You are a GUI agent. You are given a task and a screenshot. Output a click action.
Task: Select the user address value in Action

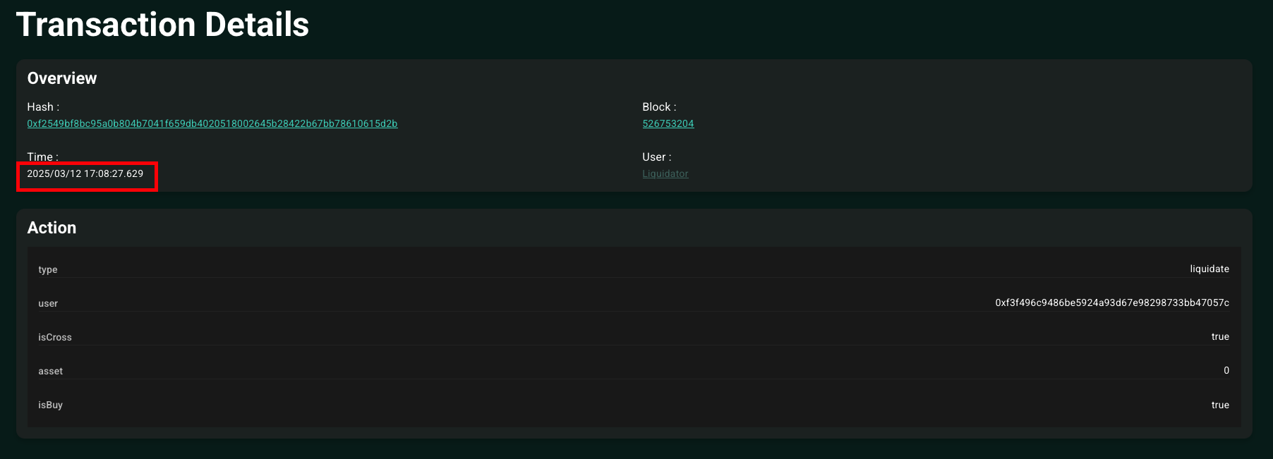click(1112, 302)
